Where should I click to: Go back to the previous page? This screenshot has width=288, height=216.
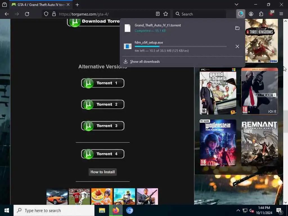coord(7,14)
